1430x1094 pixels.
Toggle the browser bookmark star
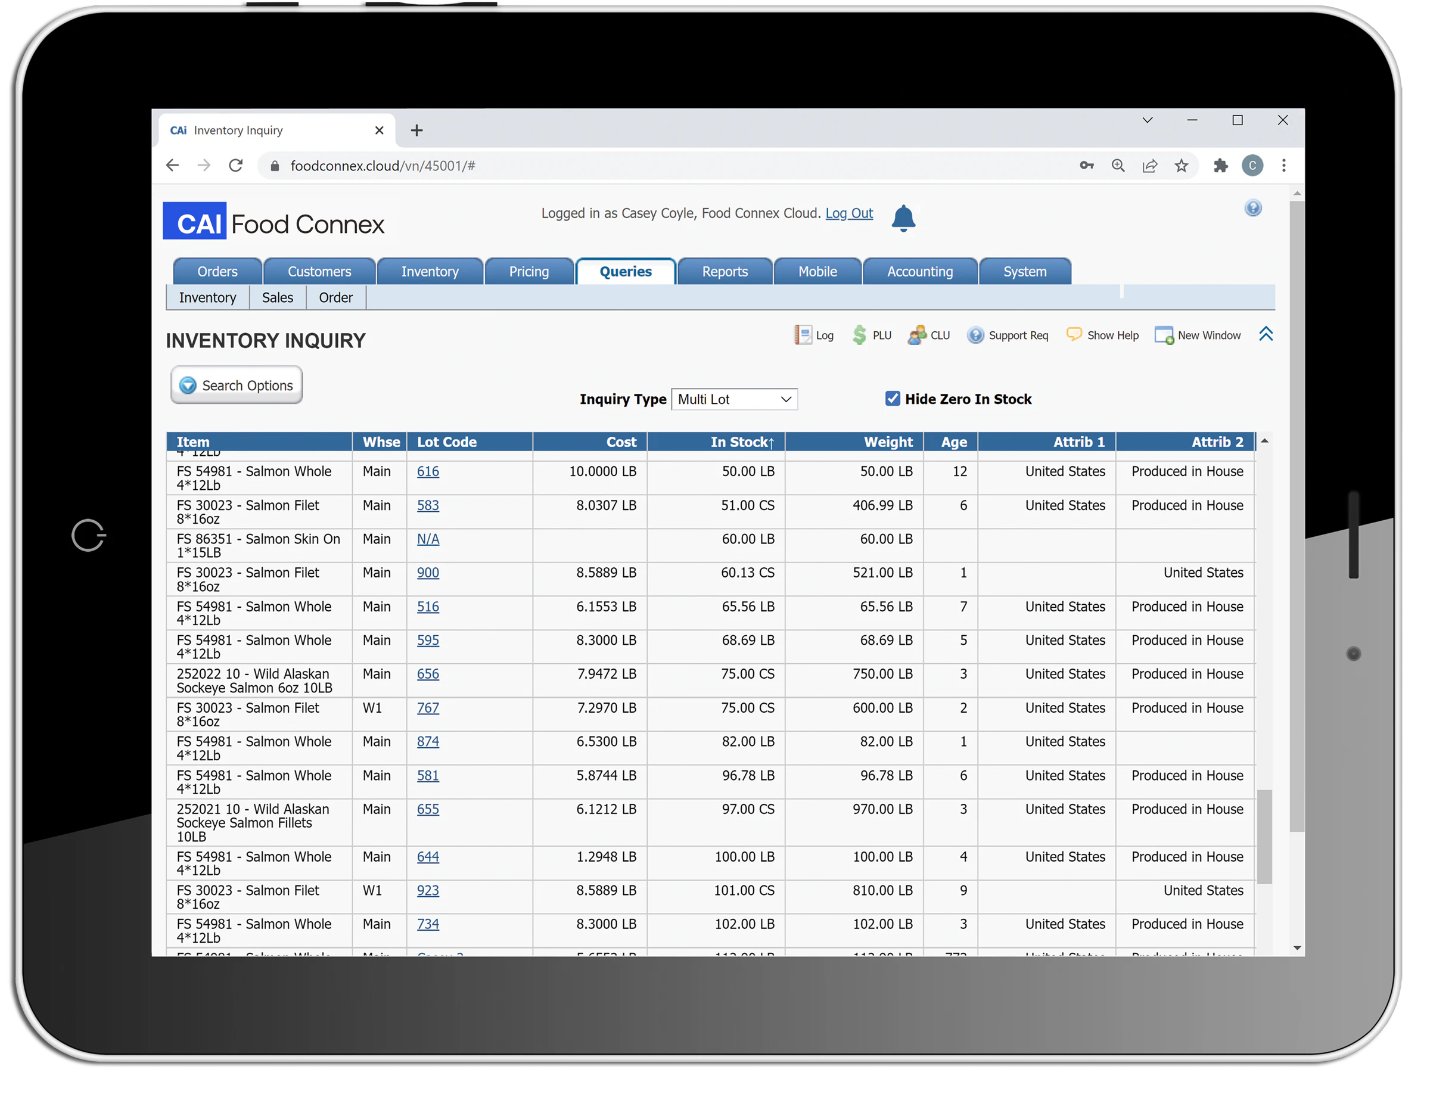click(1182, 166)
